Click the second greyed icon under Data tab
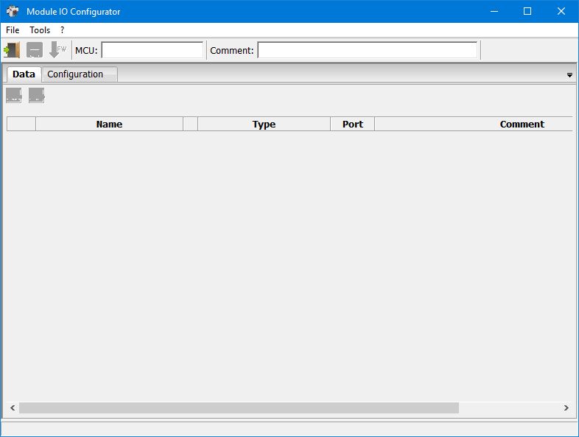Screen dimensions: 579x437 coord(37,96)
